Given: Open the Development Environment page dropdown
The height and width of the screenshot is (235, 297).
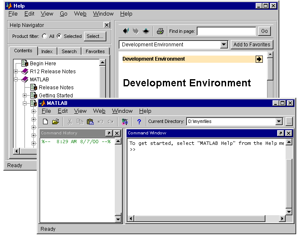Looking at the screenshot, I should click(224, 45).
